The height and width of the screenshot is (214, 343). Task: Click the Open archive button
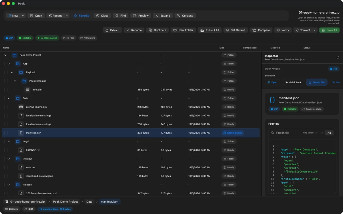tap(36, 16)
